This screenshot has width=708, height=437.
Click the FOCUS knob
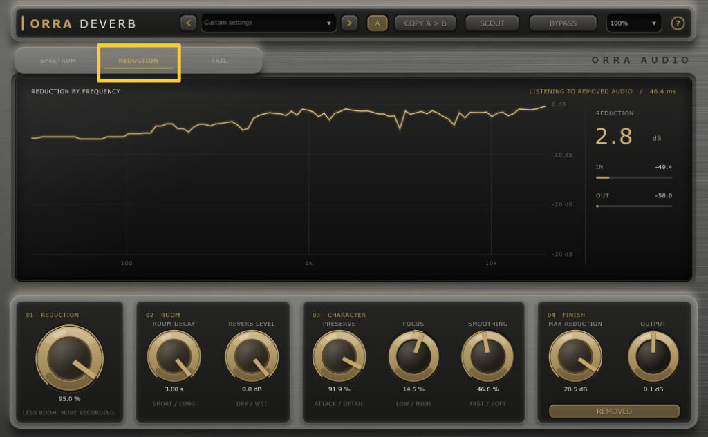pyautogui.click(x=413, y=356)
